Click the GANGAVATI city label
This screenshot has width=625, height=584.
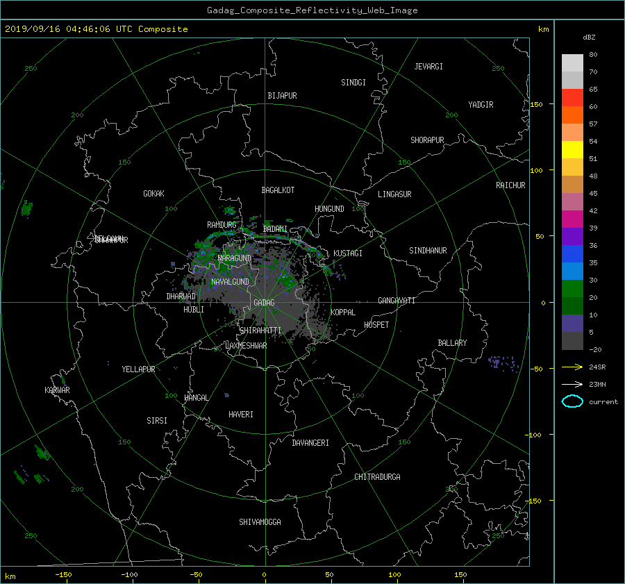pyautogui.click(x=397, y=301)
